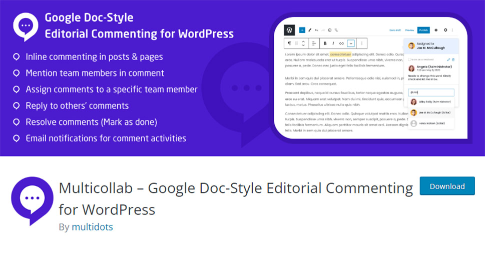The width and height of the screenshot is (485, 259).
Task: Click the blue Publish button
Action: (x=423, y=30)
